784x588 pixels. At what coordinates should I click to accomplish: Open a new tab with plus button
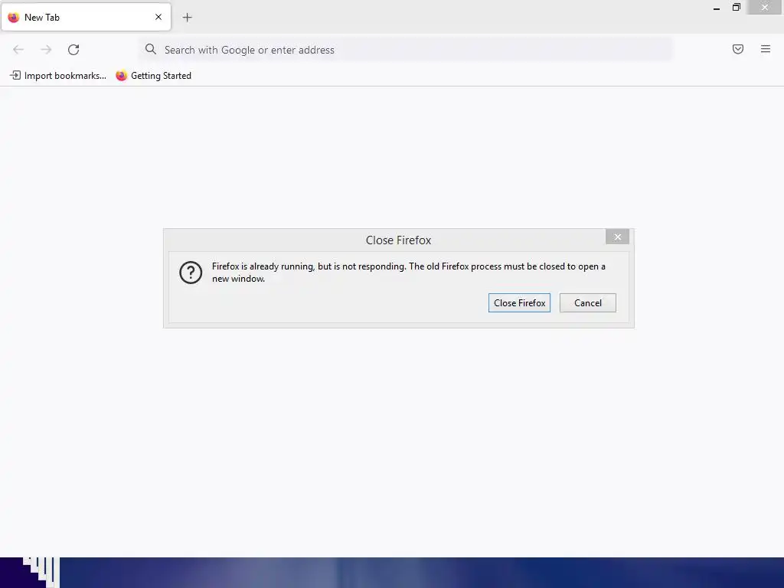click(x=187, y=18)
